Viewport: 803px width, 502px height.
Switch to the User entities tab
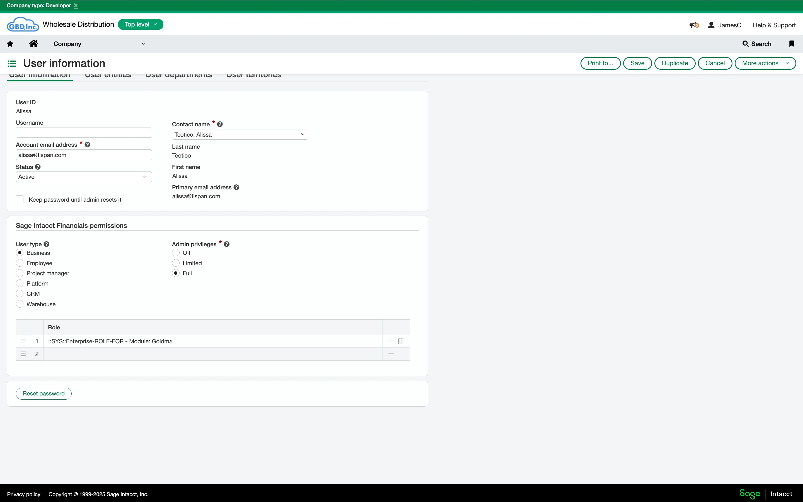(108, 76)
